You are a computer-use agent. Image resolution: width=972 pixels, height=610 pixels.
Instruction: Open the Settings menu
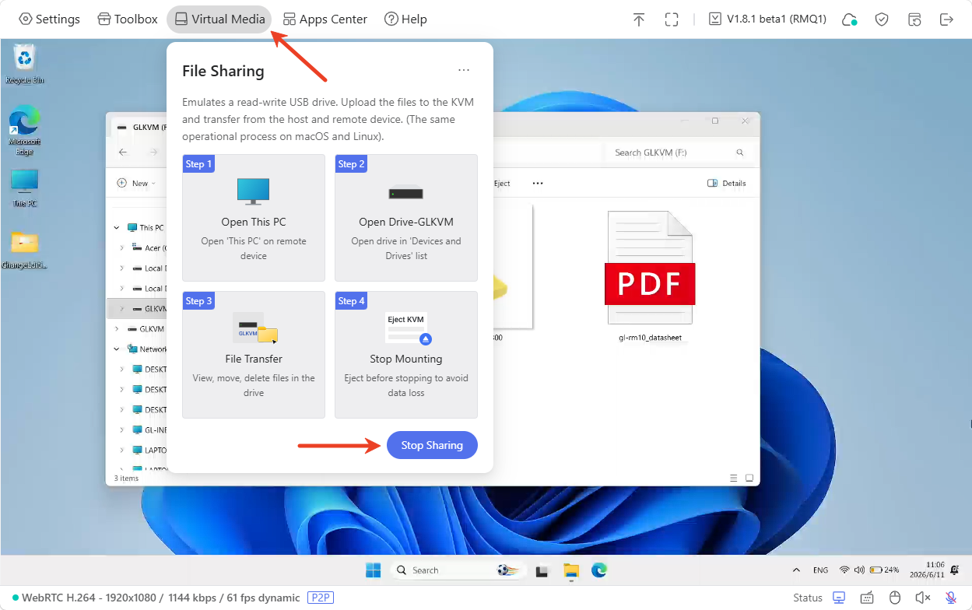tap(50, 19)
